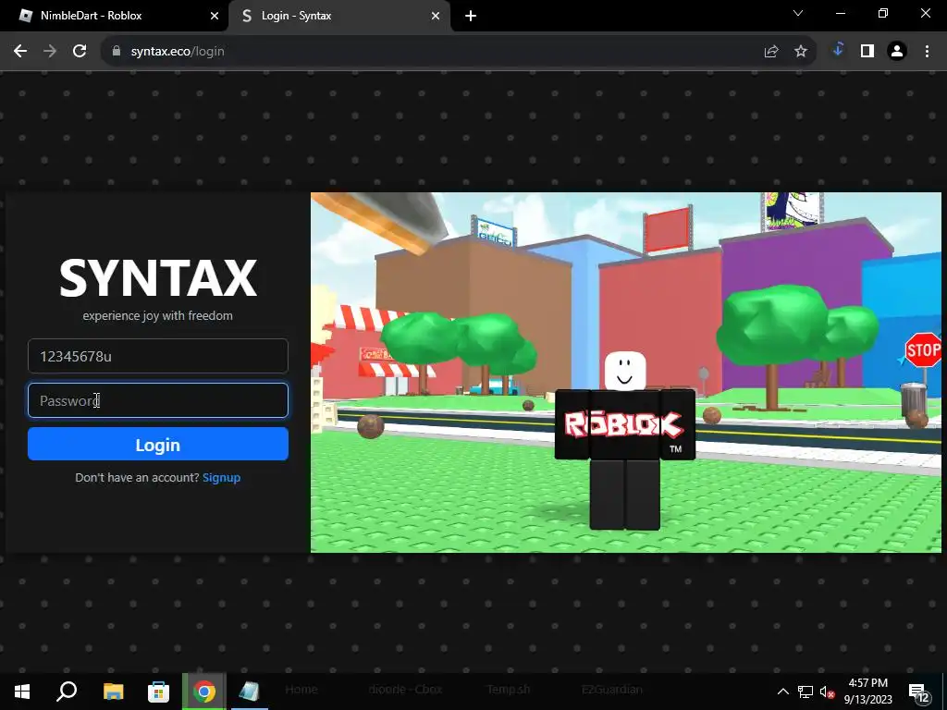Open the network status tray icon
The height and width of the screenshot is (710, 947).
pos(806,692)
